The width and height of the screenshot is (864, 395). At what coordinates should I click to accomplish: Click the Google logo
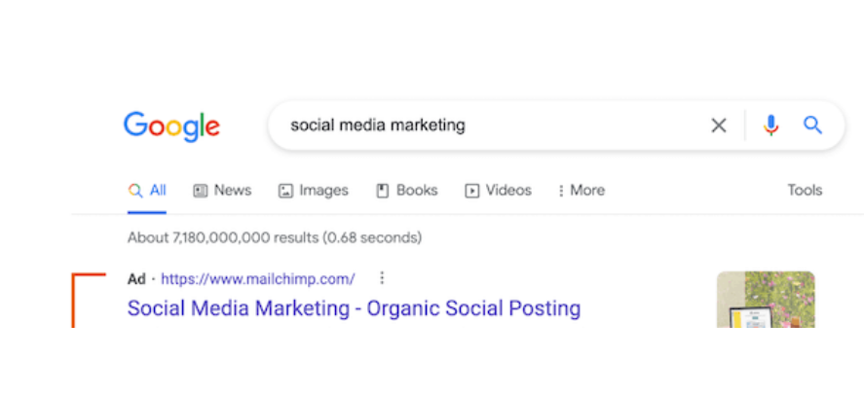tap(171, 126)
